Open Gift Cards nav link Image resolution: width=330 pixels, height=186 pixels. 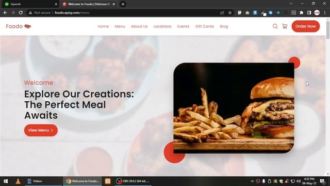(x=205, y=26)
